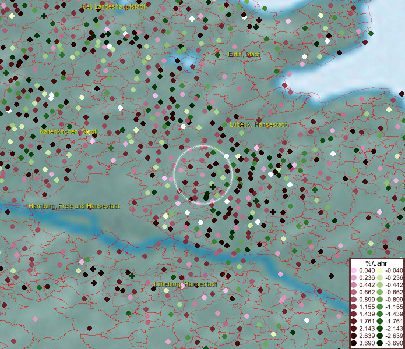Click the legend value 1.155

[367, 307]
